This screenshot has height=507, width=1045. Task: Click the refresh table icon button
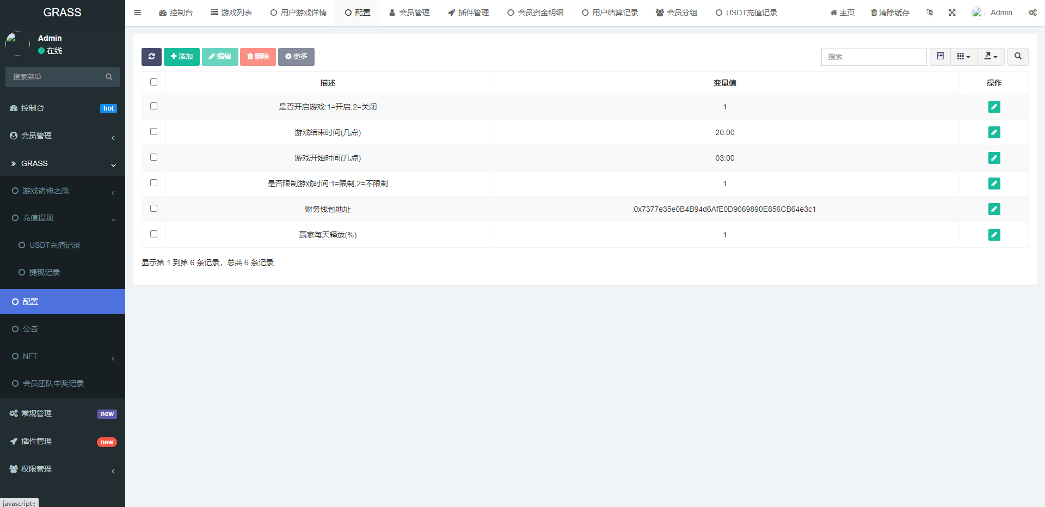151,57
